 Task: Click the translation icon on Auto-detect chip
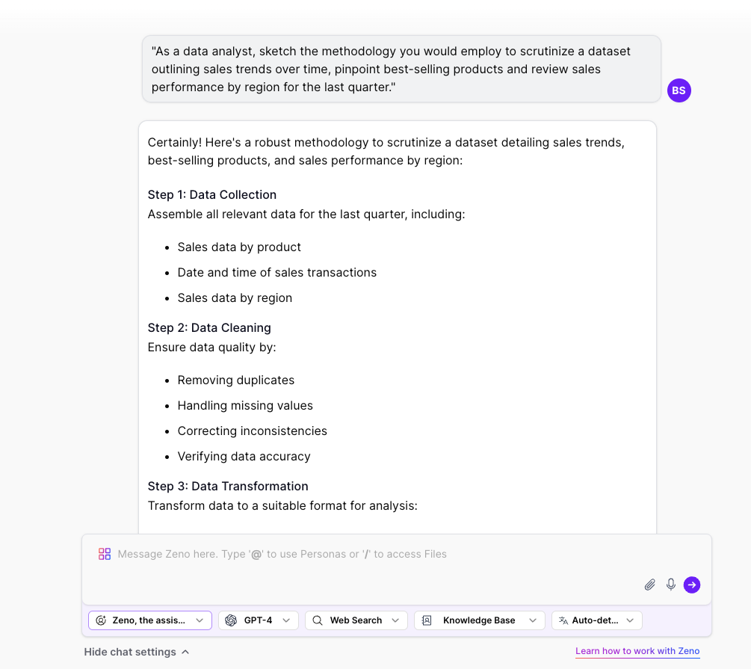pos(563,620)
